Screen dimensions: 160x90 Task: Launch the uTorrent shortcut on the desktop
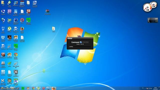tap(9, 29)
